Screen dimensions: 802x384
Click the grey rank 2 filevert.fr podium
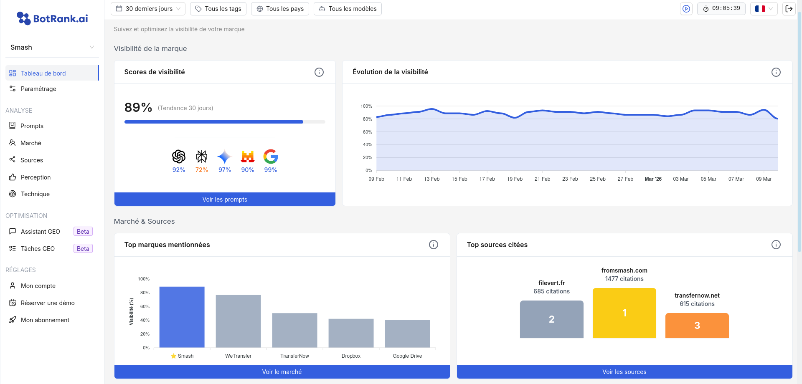point(552,319)
